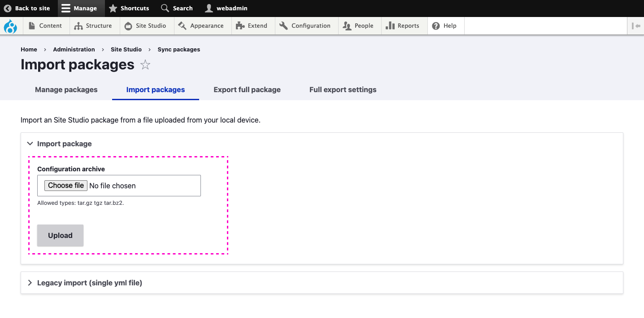This screenshot has height=318, width=644.
Task: Click 'No file chosen' text
Action: pos(113,186)
